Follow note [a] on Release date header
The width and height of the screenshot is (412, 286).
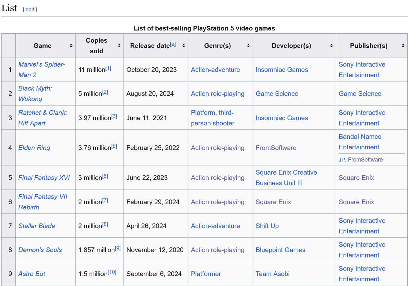[x=173, y=44]
